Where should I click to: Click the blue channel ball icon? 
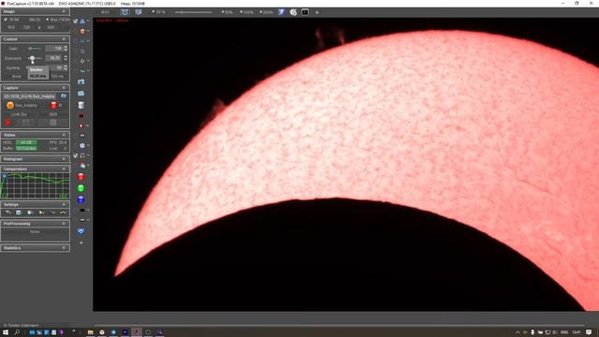pyautogui.click(x=80, y=199)
